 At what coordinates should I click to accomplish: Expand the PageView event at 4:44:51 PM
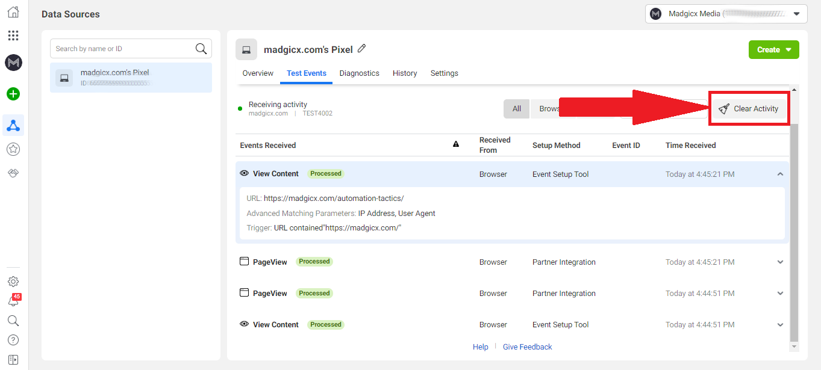780,294
